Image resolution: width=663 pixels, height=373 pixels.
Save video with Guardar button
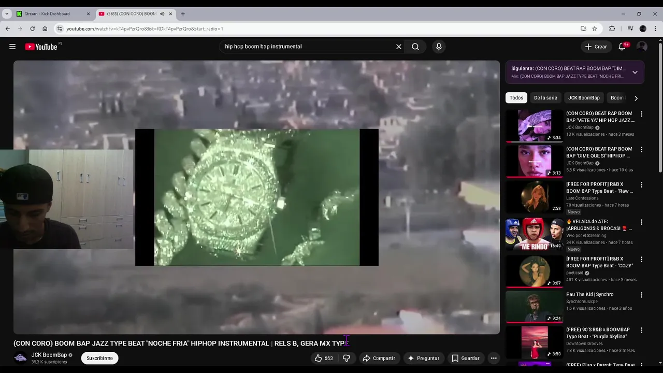click(465, 358)
